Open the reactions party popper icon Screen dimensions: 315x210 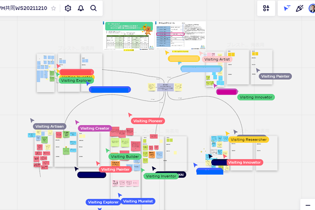tap(300, 8)
